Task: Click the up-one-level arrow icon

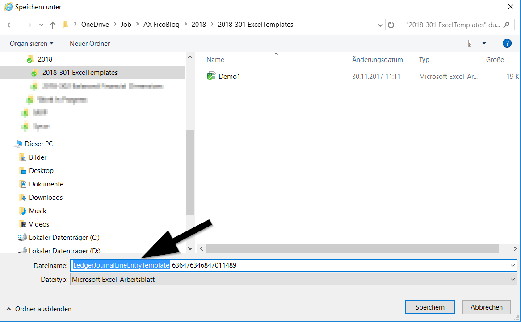Action: (x=53, y=25)
